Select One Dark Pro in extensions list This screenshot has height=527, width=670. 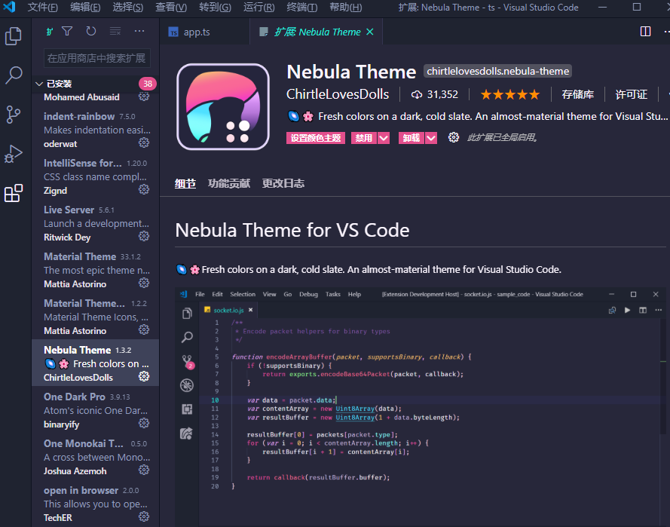click(x=95, y=410)
